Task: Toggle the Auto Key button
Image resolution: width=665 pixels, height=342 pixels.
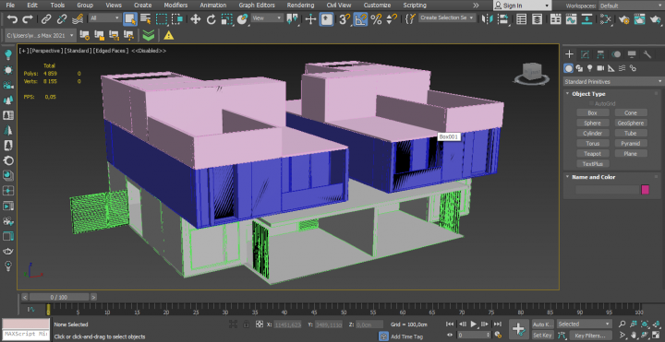Action: tap(543, 324)
